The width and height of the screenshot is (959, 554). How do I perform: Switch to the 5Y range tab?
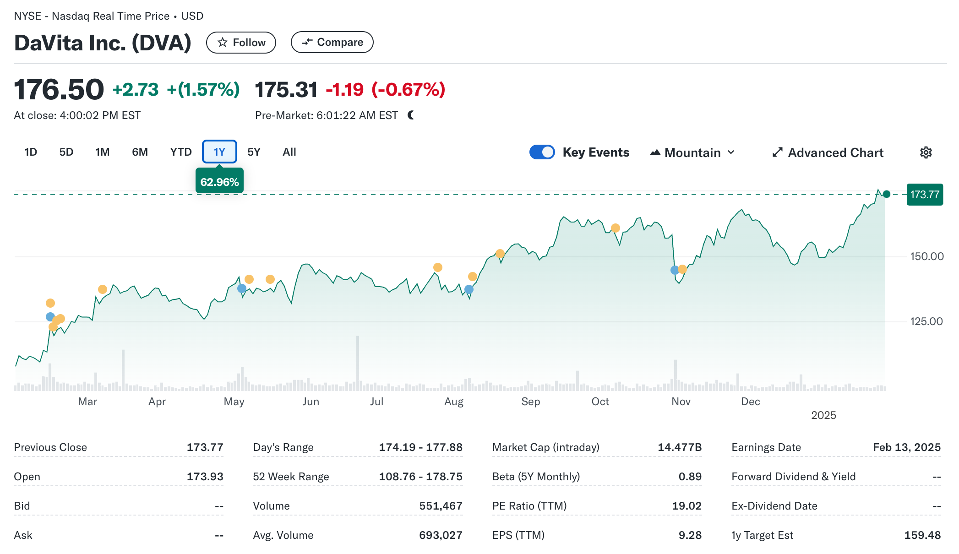point(254,152)
